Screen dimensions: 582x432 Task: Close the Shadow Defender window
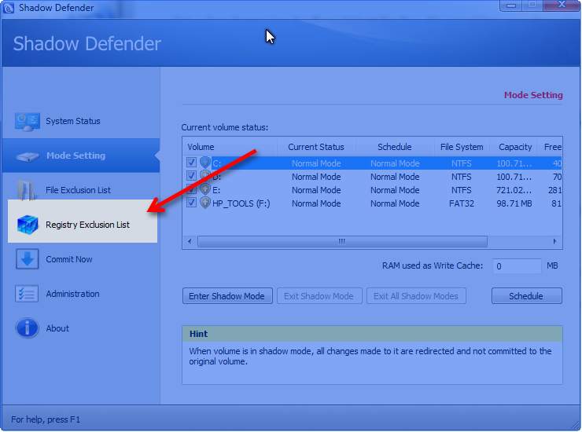(562, 5)
